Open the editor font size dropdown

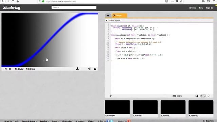point(203,96)
